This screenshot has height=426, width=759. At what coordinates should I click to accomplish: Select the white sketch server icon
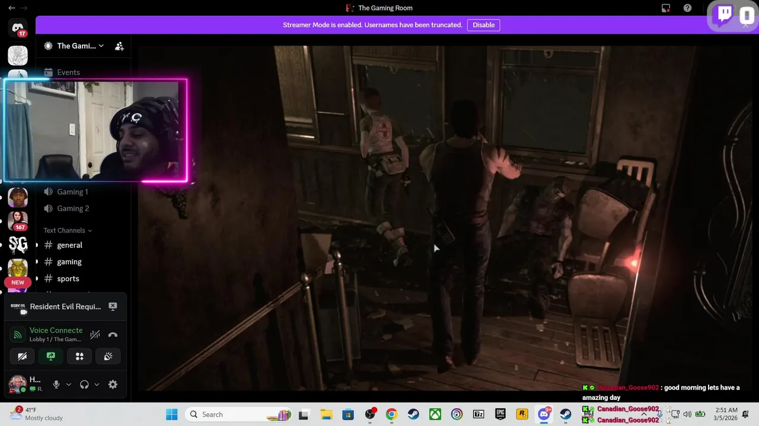click(x=18, y=55)
